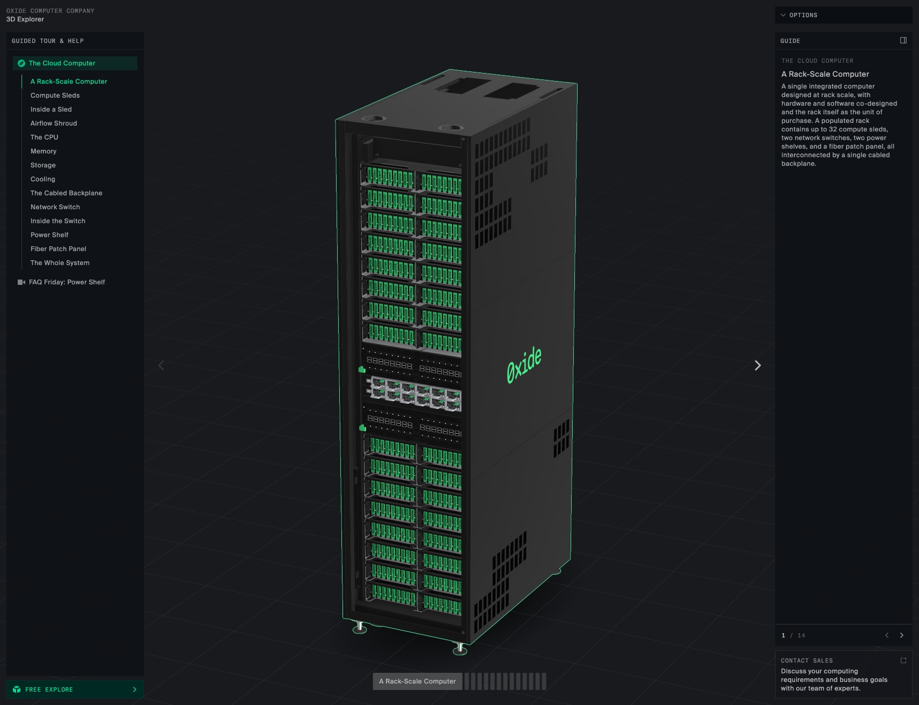Open The Cabled Backplane tour step
919x705 pixels.
point(66,193)
